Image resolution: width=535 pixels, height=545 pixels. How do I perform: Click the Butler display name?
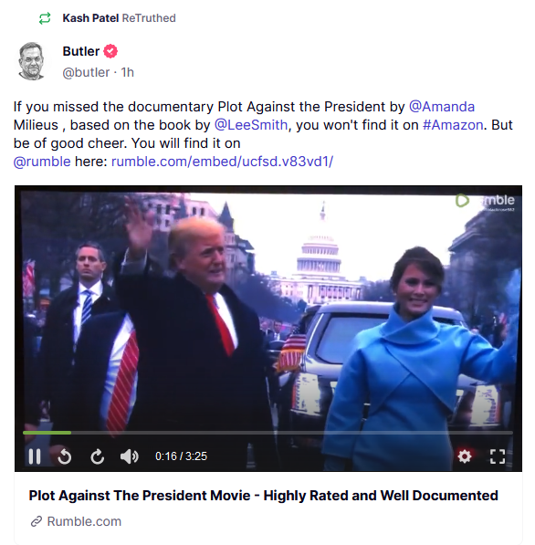point(81,51)
